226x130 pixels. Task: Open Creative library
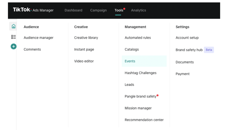pos(86,38)
